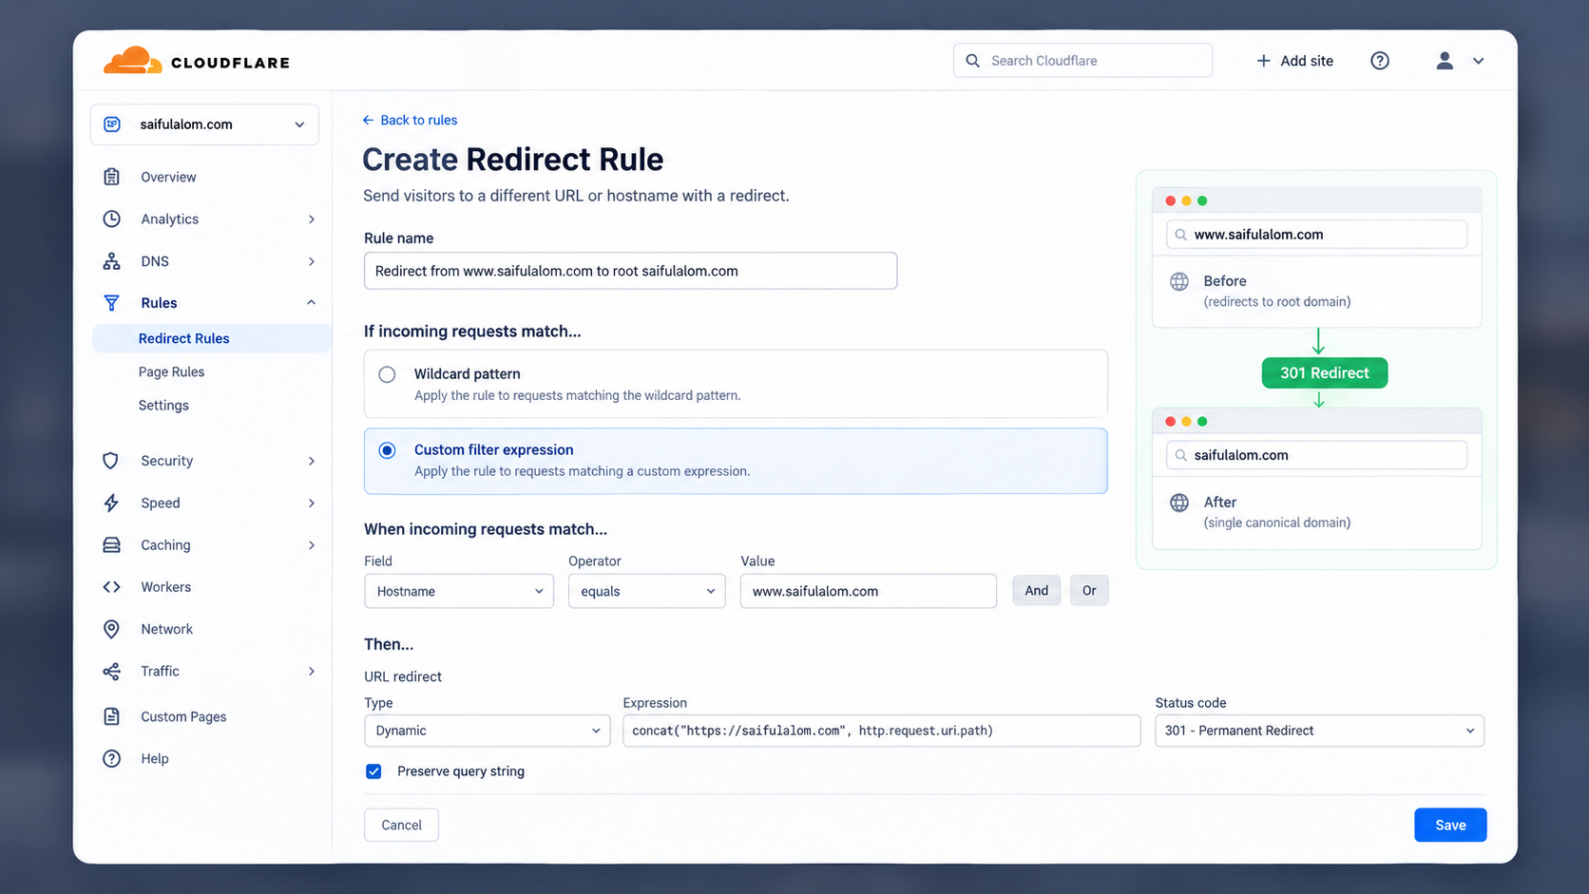This screenshot has height=894, width=1589.
Task: Click the Network location pin icon
Action: (x=111, y=629)
